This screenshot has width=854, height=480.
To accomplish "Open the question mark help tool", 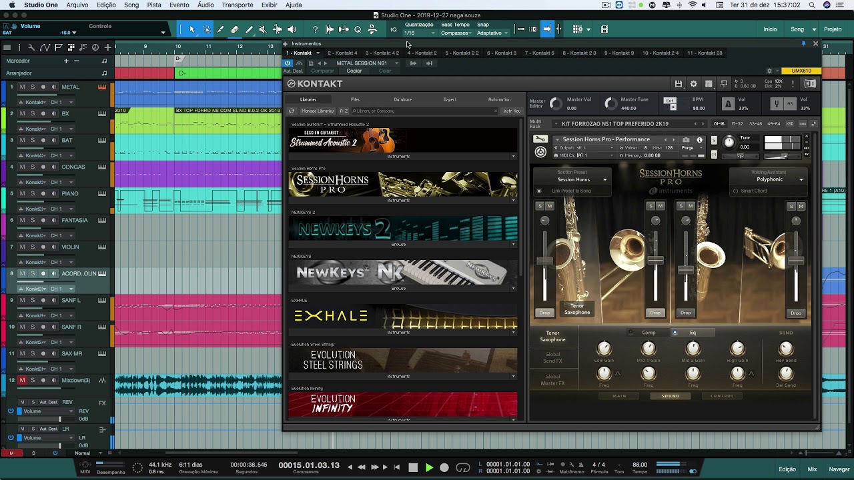I will tap(315, 29).
